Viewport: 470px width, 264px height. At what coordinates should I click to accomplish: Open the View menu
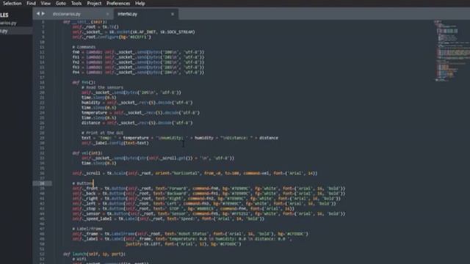point(46,3)
